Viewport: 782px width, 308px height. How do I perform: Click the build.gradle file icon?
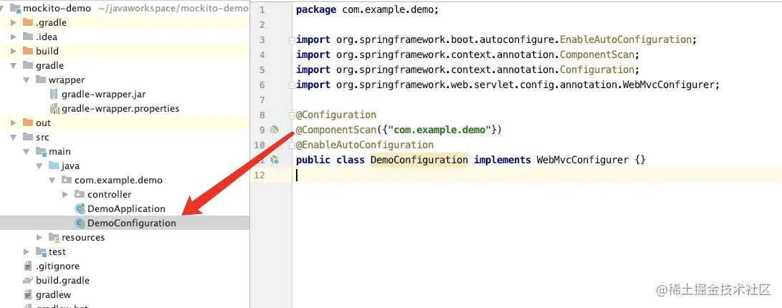[x=28, y=281]
